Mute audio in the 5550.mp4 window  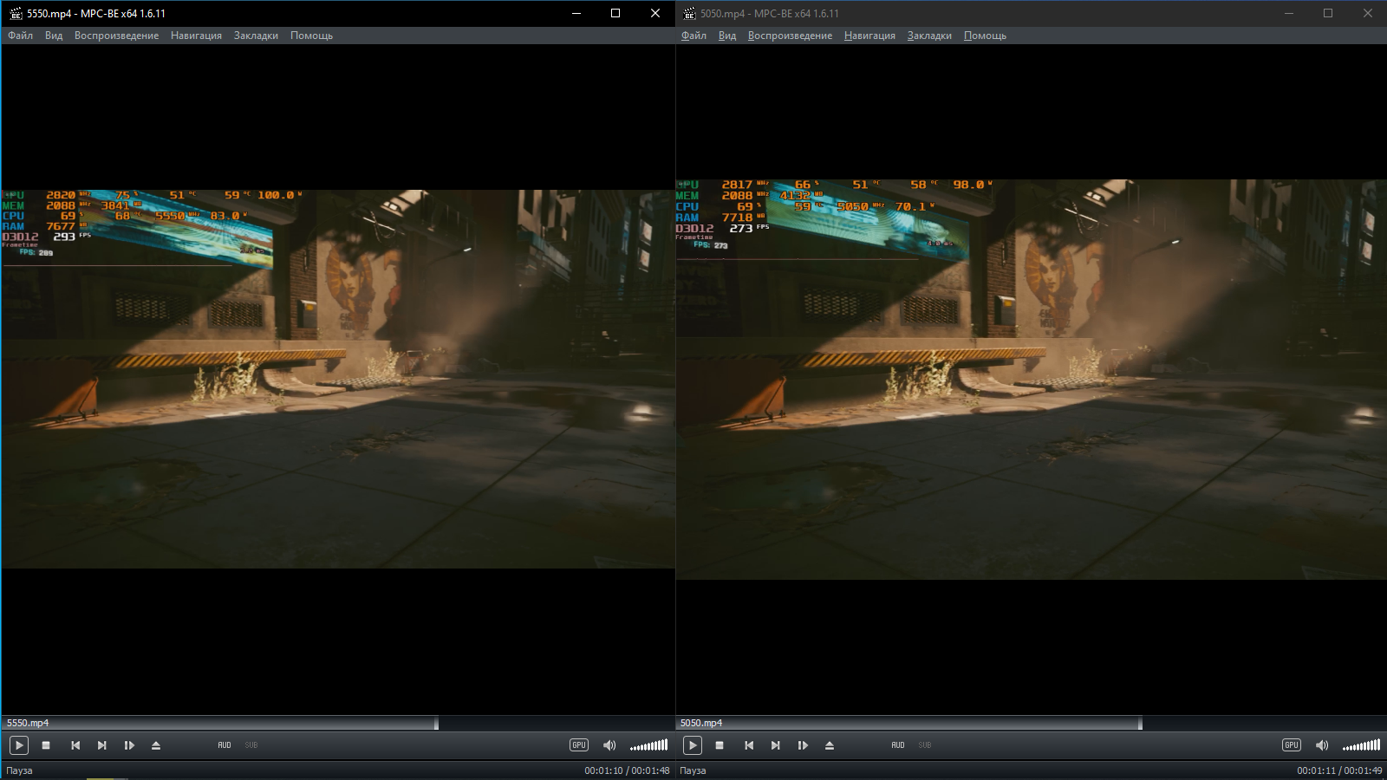pyautogui.click(x=609, y=745)
